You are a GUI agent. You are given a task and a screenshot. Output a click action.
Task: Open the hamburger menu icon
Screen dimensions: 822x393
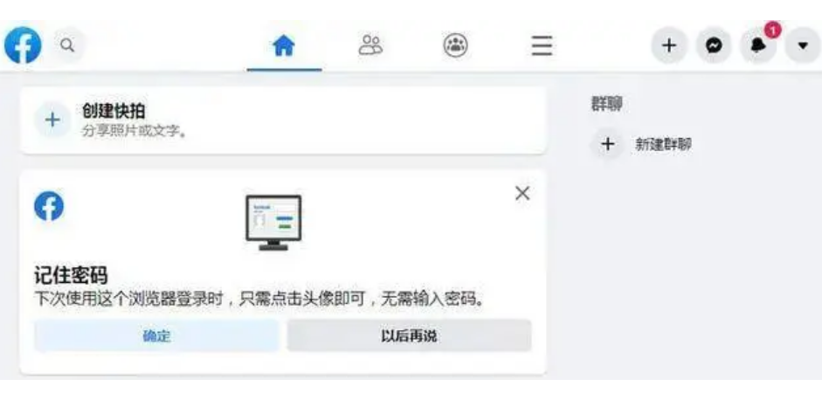(x=542, y=45)
